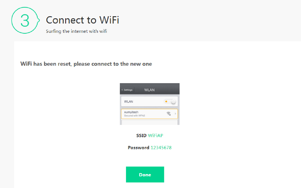This screenshot has height=188, width=301.
Task: Click the empty row below xumyitech
Action: pyautogui.click(x=149, y=123)
